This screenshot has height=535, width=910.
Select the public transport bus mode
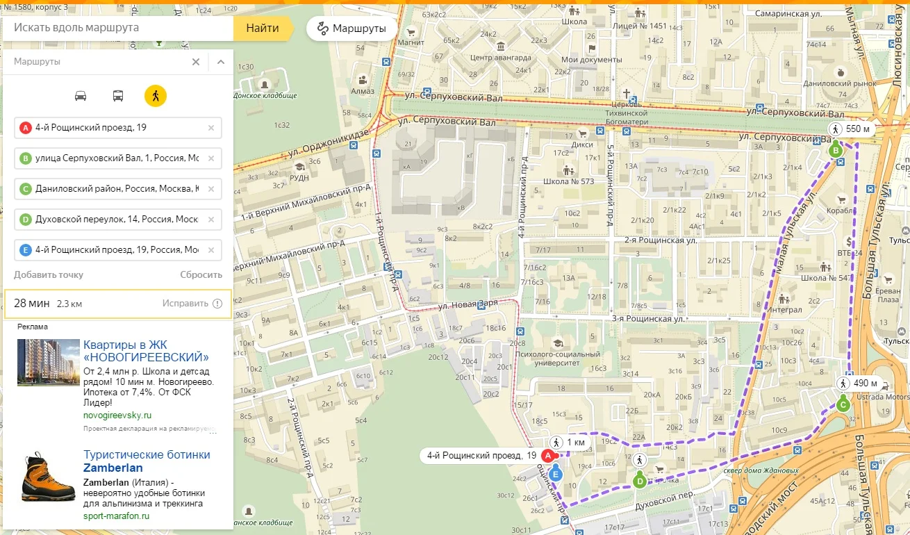coord(118,95)
